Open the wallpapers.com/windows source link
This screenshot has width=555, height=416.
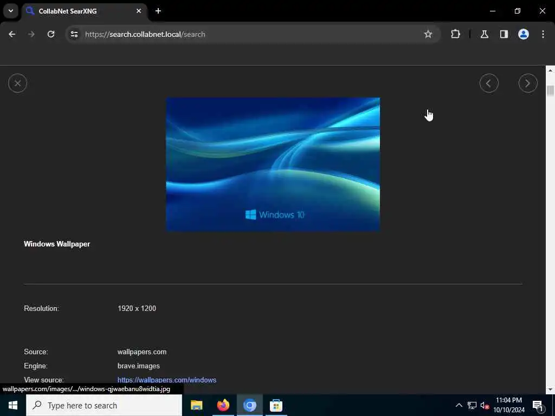tap(167, 380)
